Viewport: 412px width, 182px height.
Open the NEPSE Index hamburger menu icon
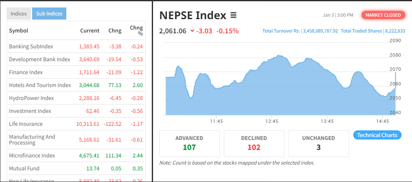point(234,15)
